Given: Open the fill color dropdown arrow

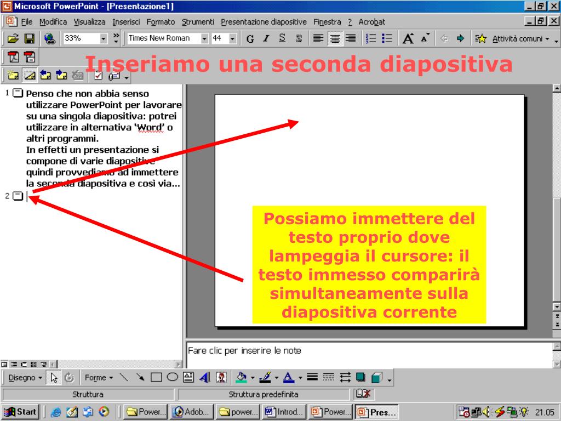Looking at the screenshot, I should point(253,378).
